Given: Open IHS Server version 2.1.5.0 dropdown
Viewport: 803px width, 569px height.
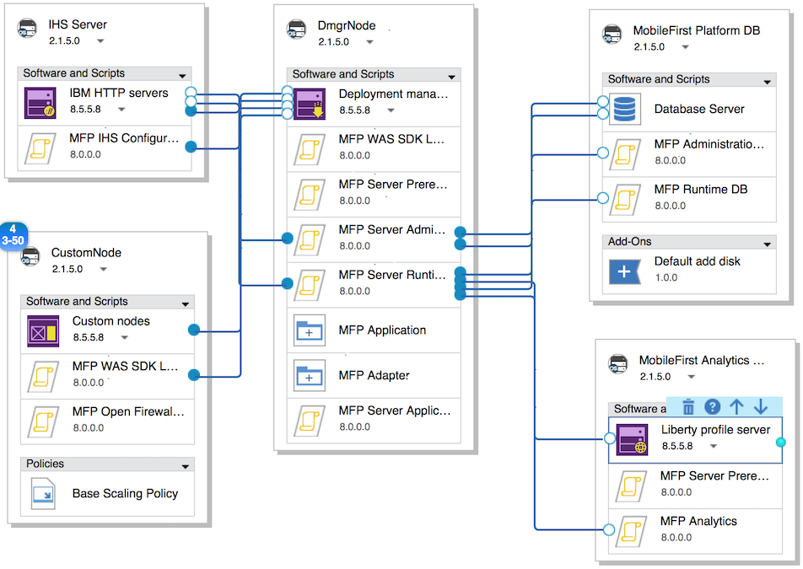Looking at the screenshot, I should pos(100,41).
